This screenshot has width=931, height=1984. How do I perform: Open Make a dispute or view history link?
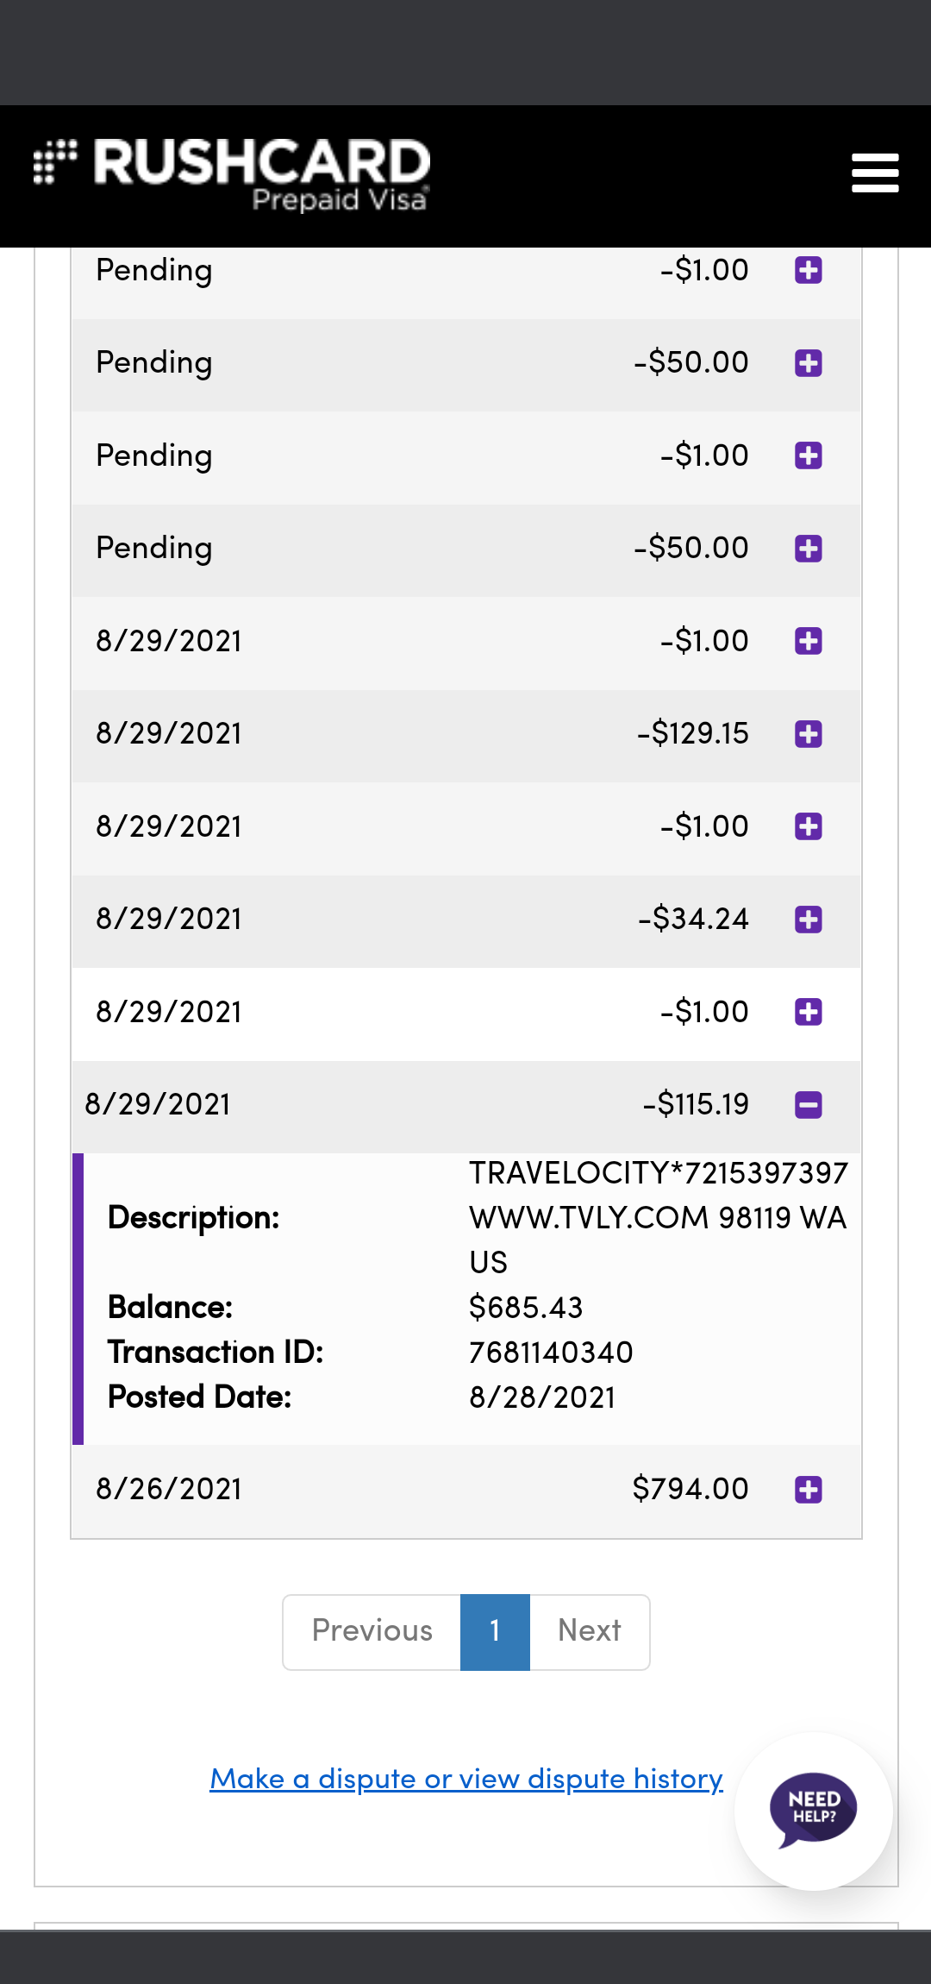coord(466,1779)
